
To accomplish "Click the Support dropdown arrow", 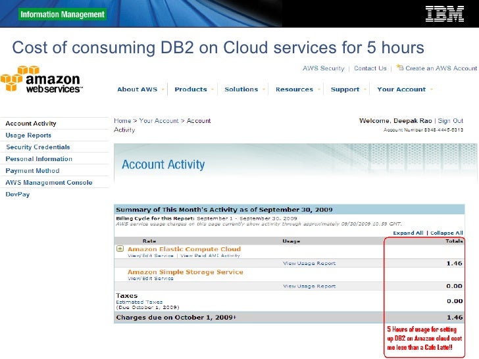I will click(365, 89).
